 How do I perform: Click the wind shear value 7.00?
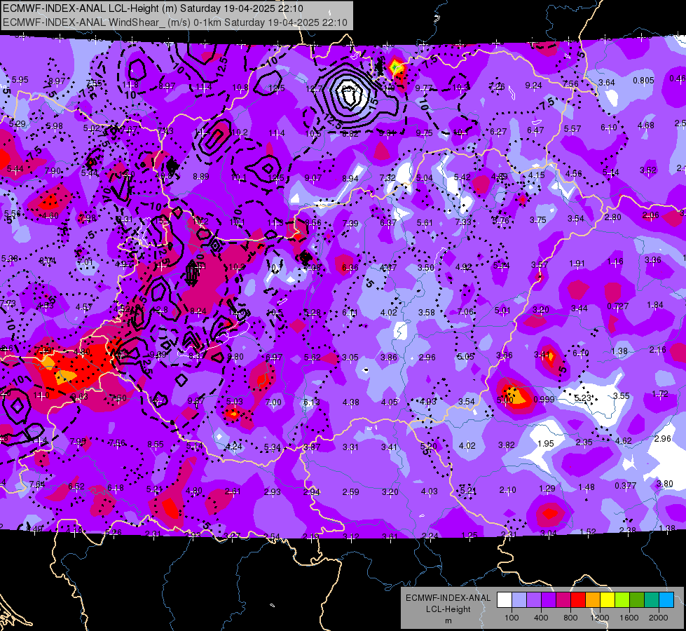coord(273,402)
